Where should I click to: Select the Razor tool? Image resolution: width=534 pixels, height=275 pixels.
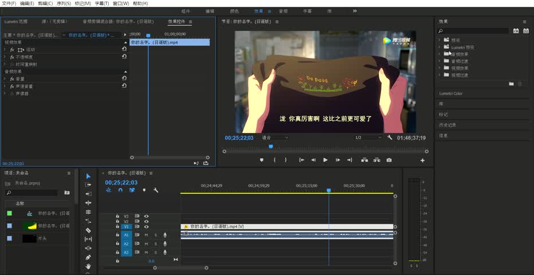88,230
